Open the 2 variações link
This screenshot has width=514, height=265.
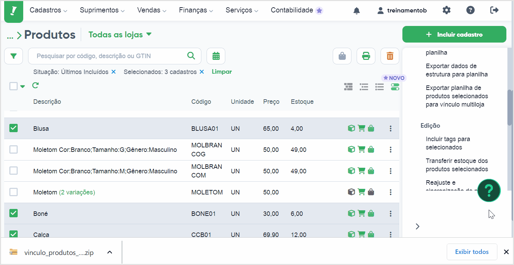pos(77,192)
